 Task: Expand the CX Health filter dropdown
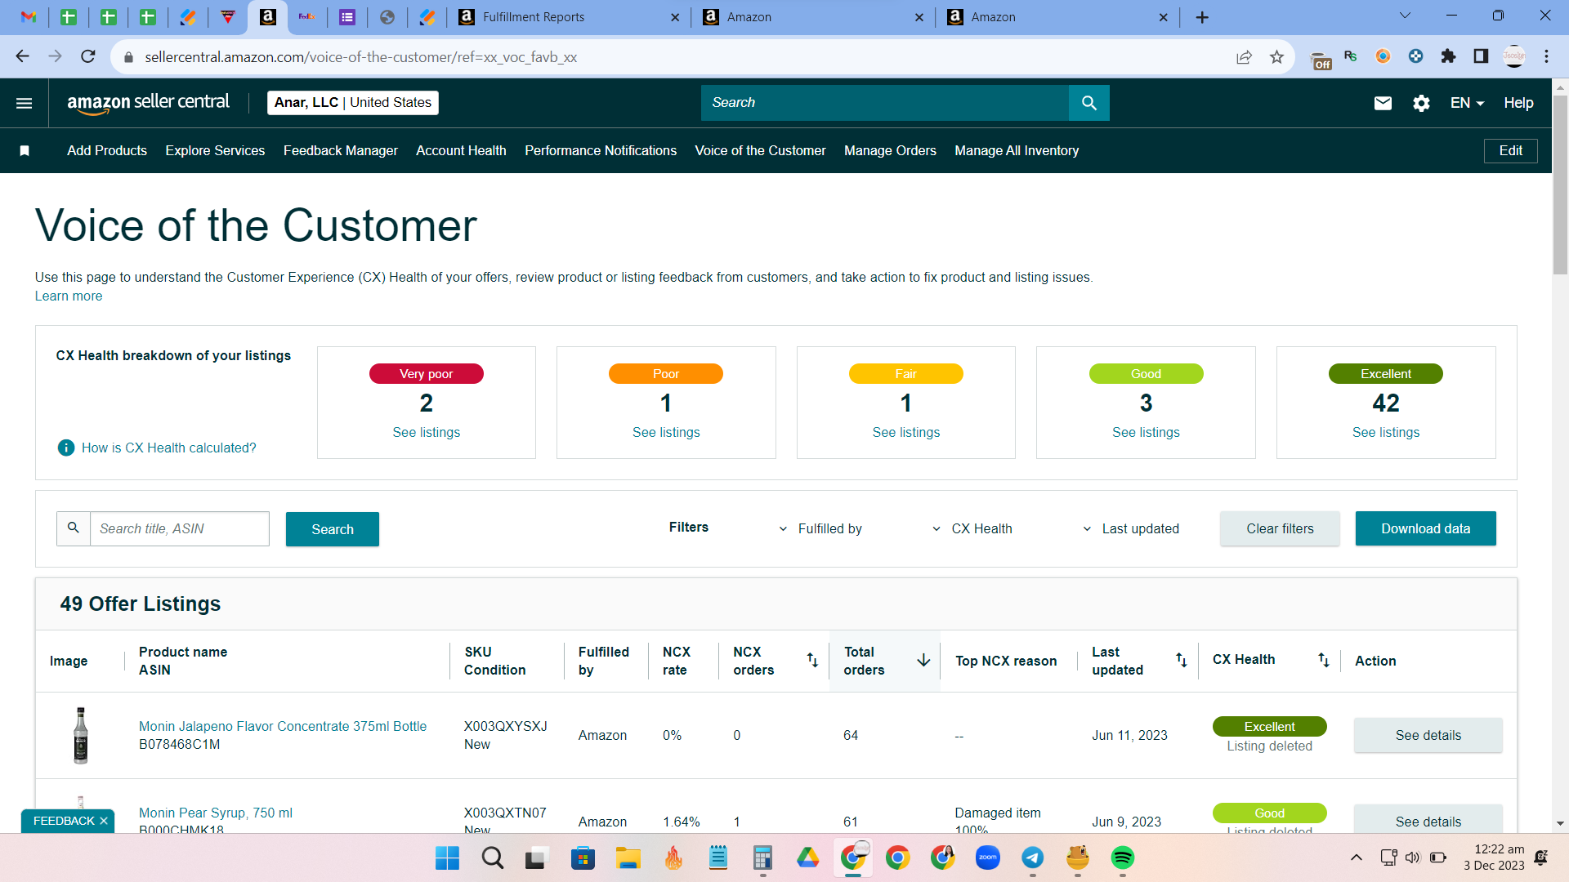(972, 528)
